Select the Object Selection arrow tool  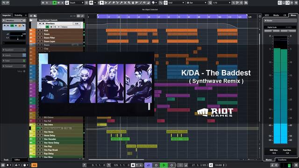pos(102,3)
